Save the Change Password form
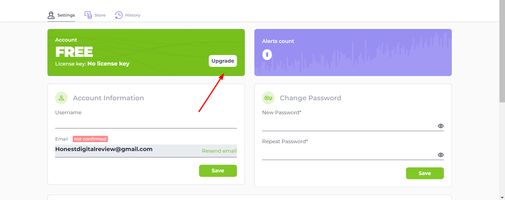The height and width of the screenshot is (200, 505). pos(425,173)
